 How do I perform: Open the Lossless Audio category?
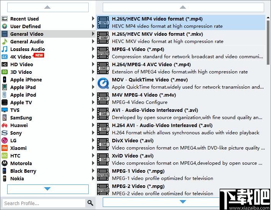click(48, 49)
